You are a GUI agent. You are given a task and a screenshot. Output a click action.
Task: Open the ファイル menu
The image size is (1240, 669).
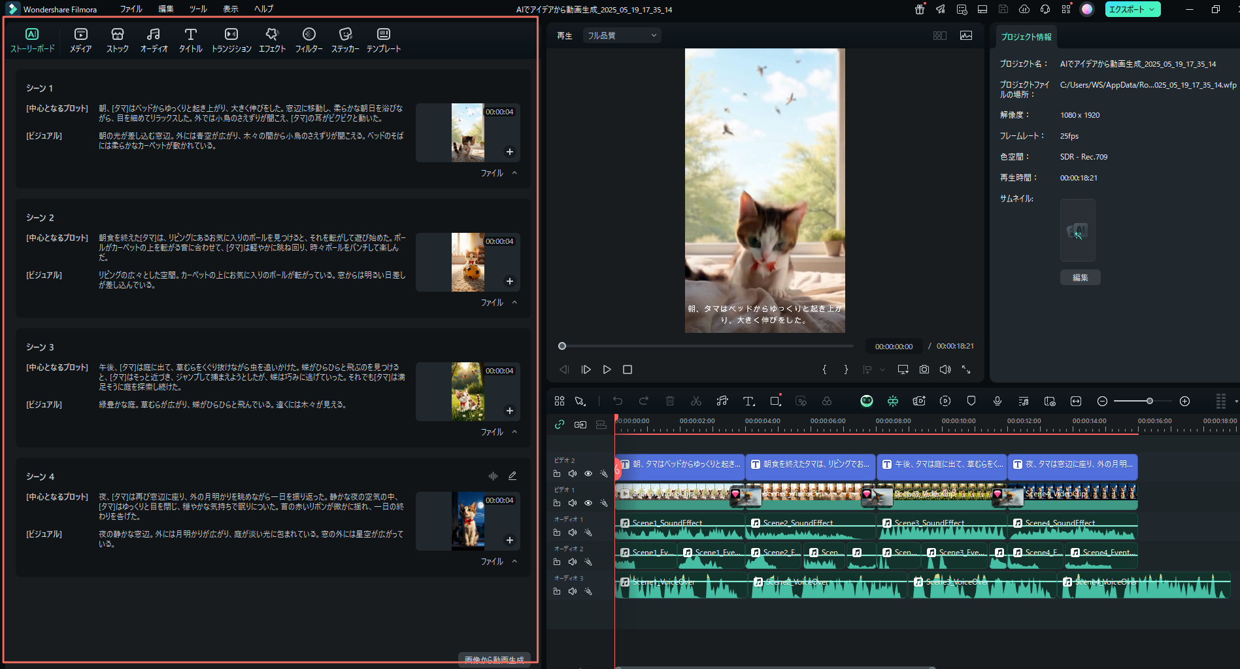click(x=131, y=9)
